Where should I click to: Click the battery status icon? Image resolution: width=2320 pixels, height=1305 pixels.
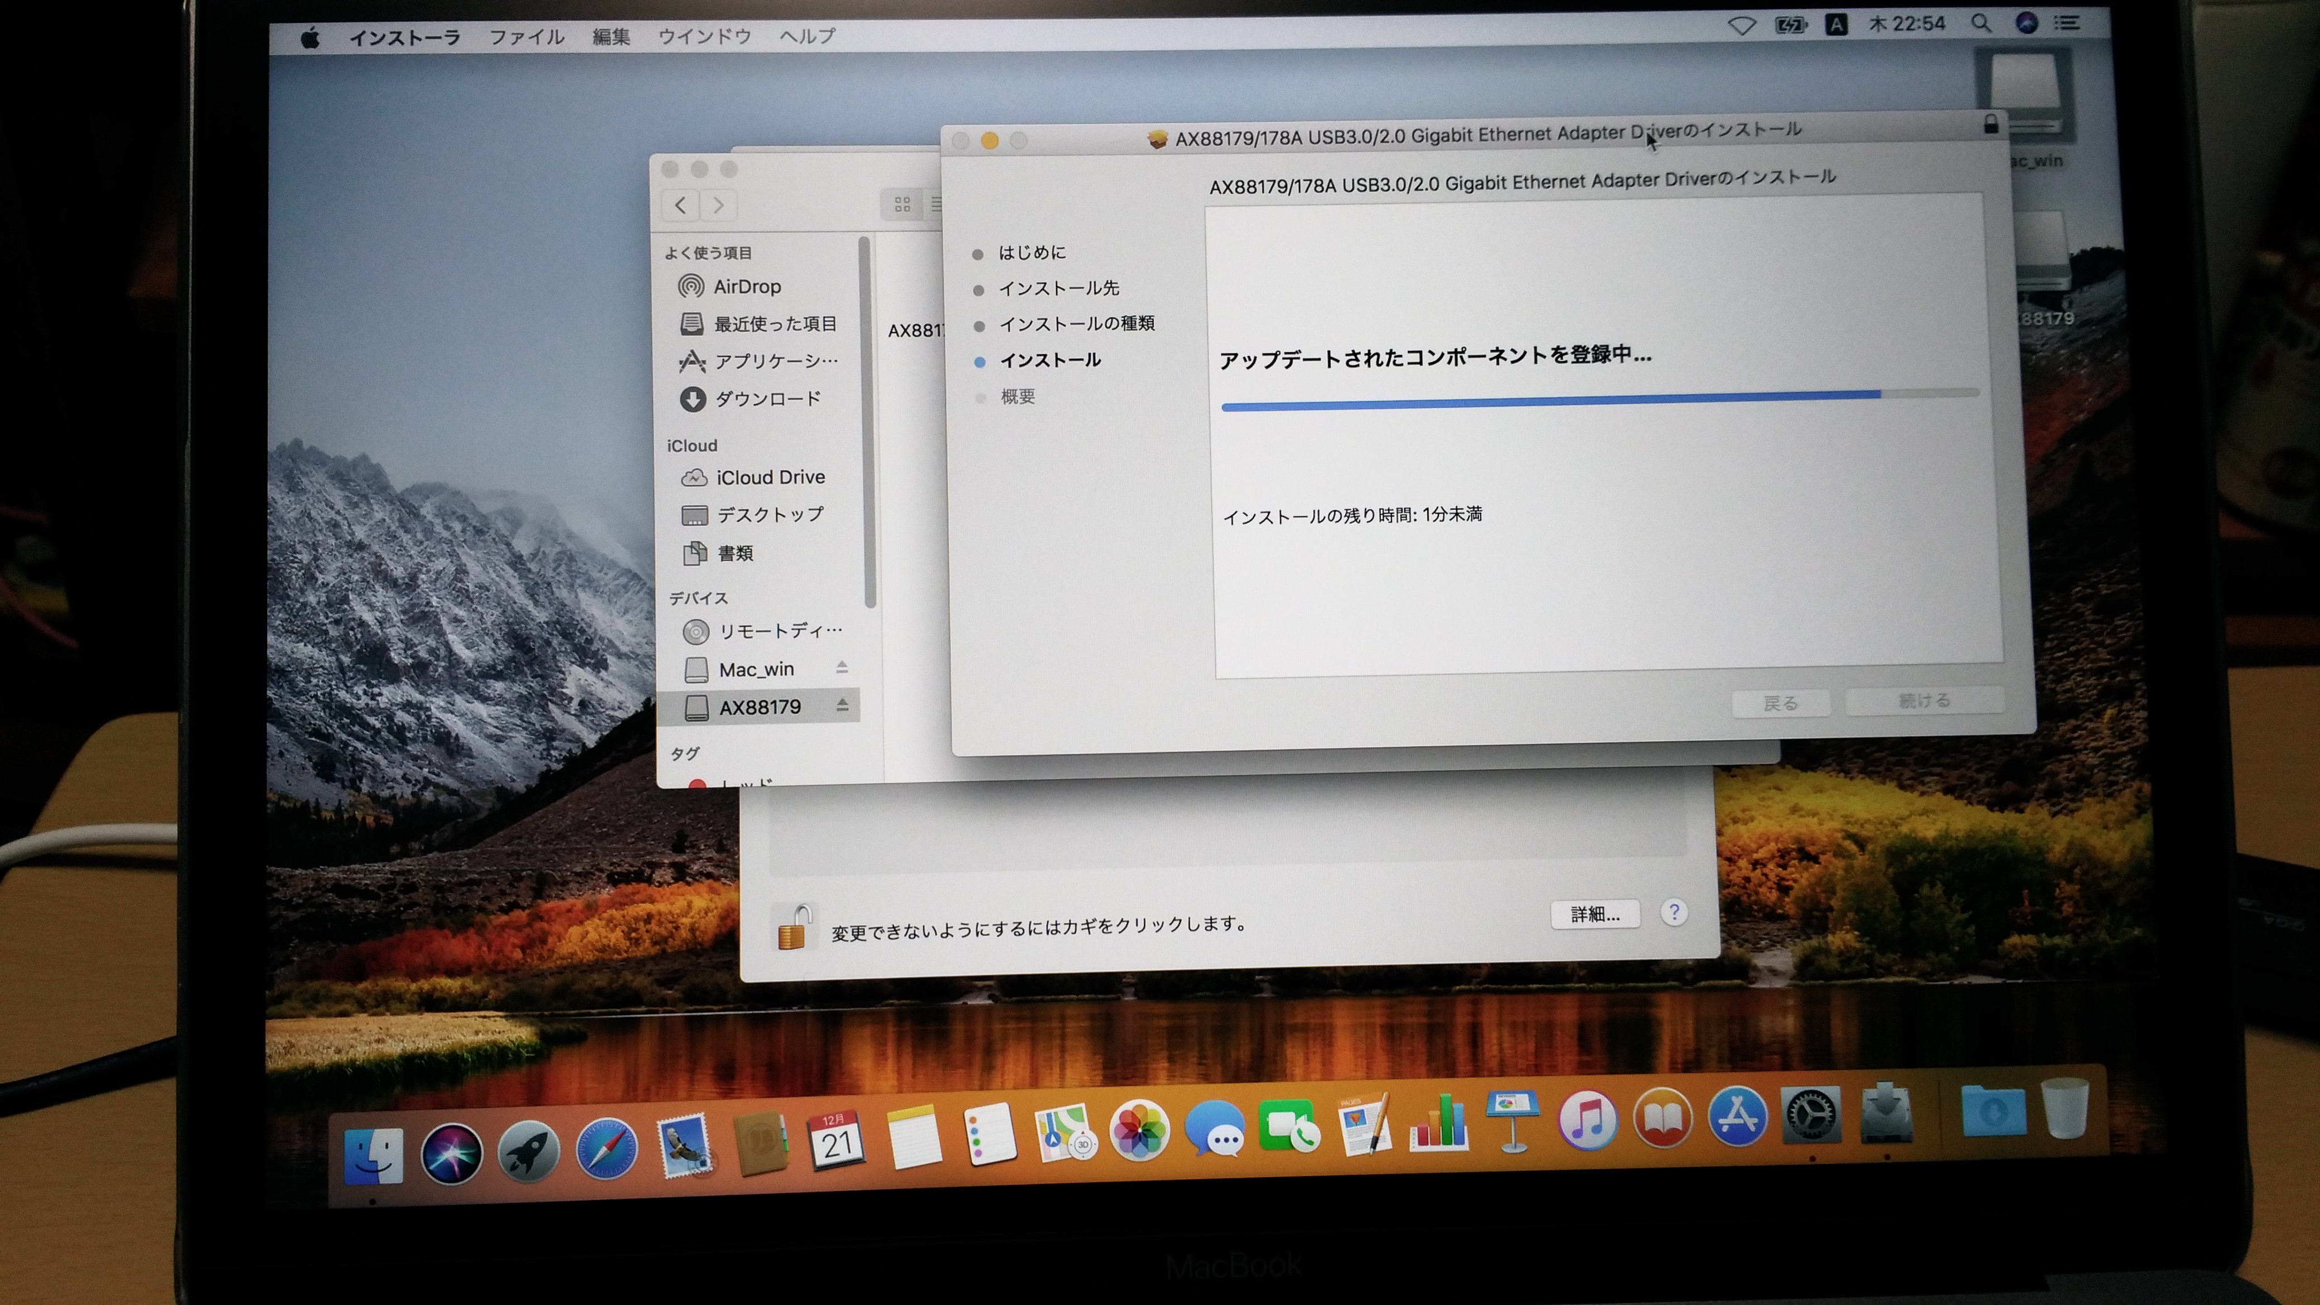1790,25
